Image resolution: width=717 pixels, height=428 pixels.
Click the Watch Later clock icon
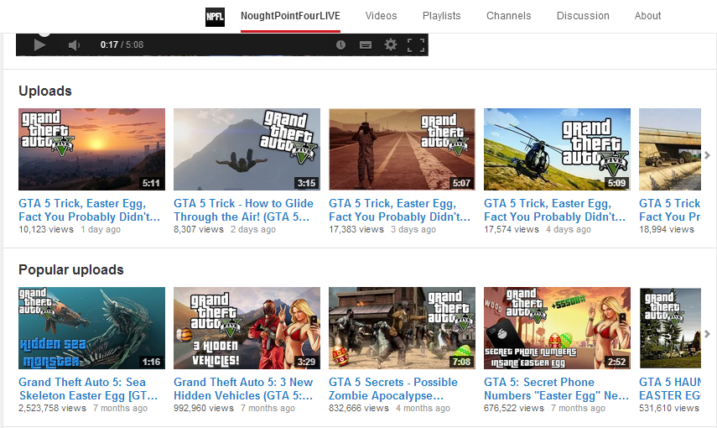(x=340, y=44)
